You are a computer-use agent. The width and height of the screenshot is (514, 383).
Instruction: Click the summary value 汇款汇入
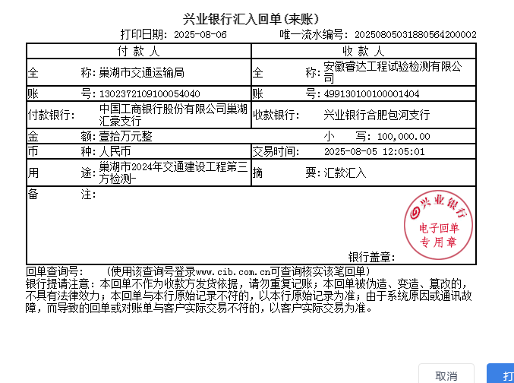(x=345, y=173)
